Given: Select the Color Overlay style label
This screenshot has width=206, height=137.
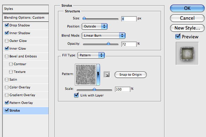Looking at the screenshot, I should pyautogui.click(x=20, y=87).
